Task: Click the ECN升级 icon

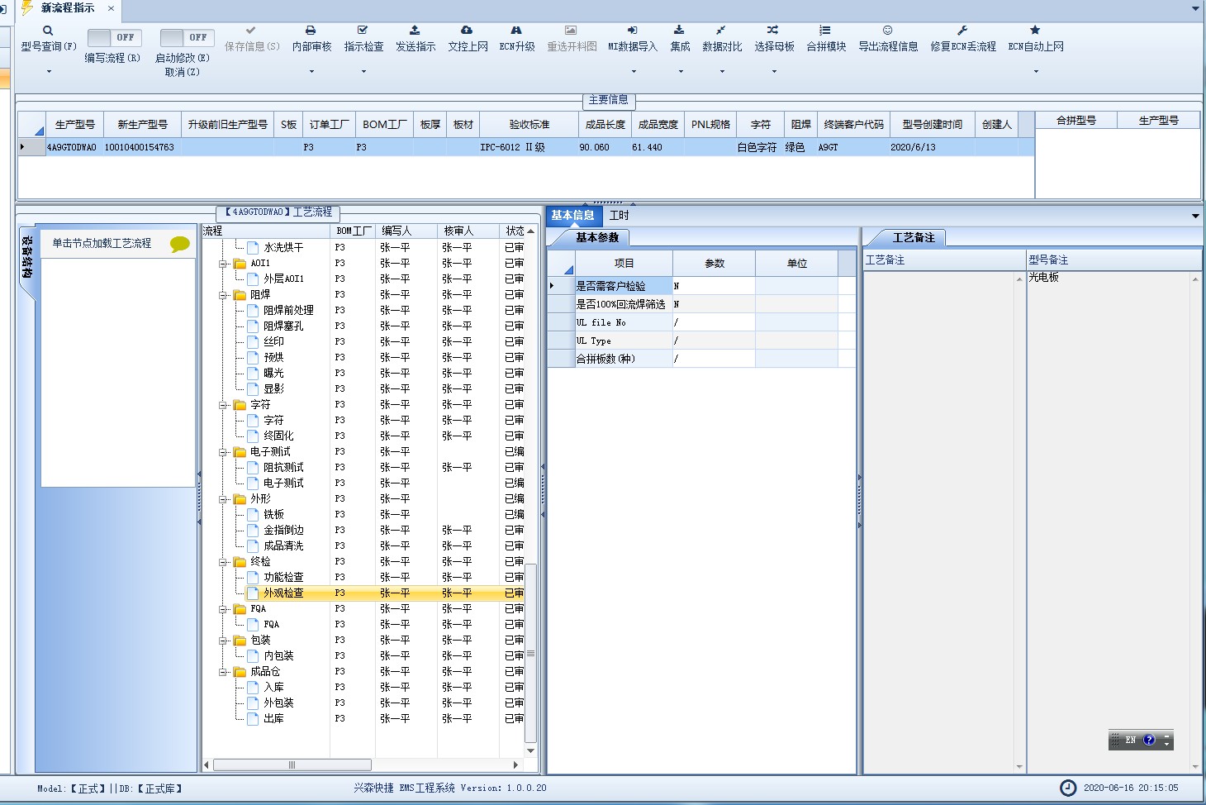Action: (x=516, y=31)
